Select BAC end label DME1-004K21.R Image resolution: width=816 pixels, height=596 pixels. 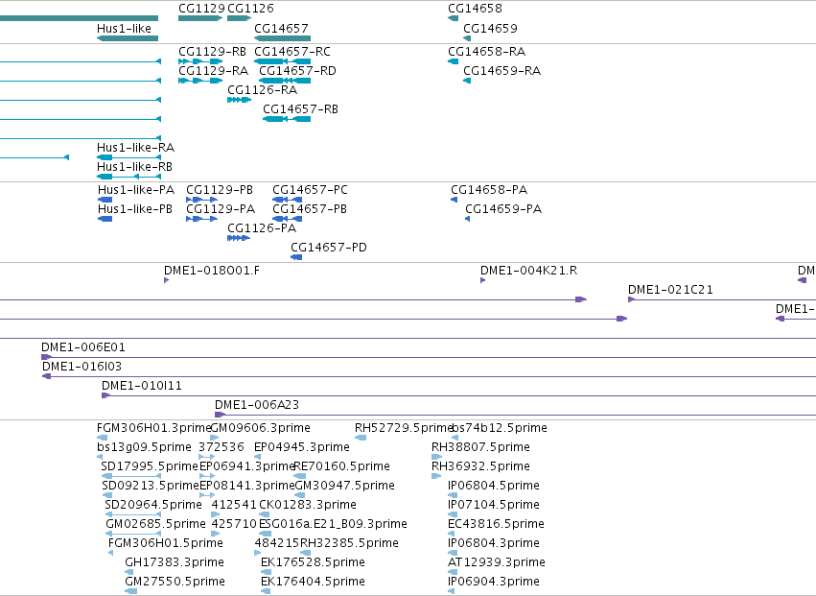coord(528,271)
